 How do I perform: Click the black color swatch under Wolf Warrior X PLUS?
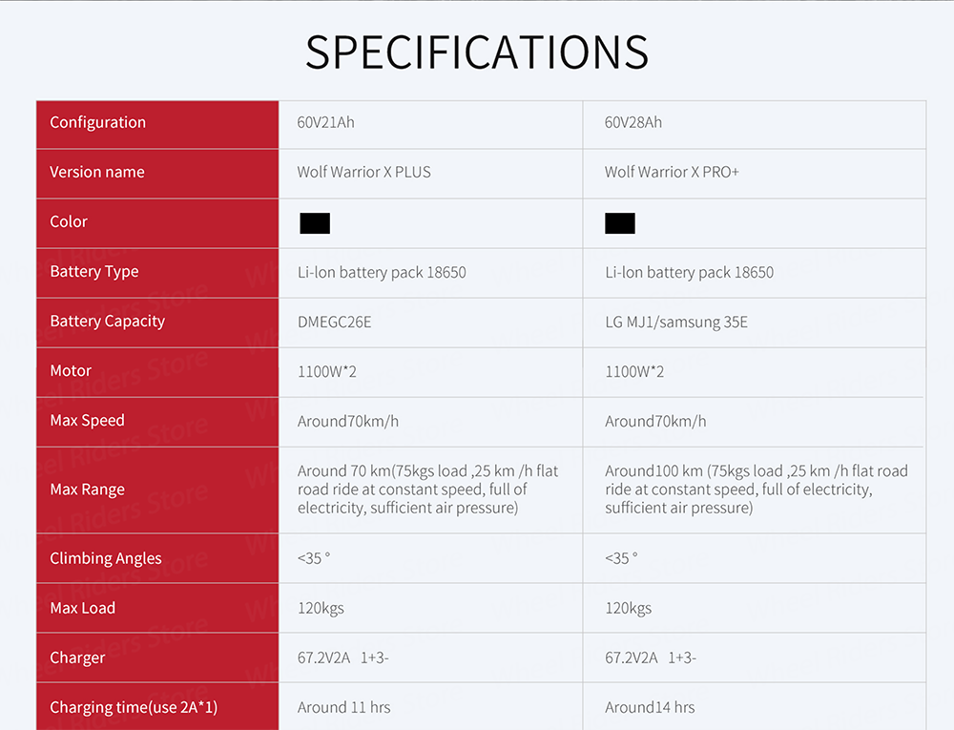tap(315, 223)
